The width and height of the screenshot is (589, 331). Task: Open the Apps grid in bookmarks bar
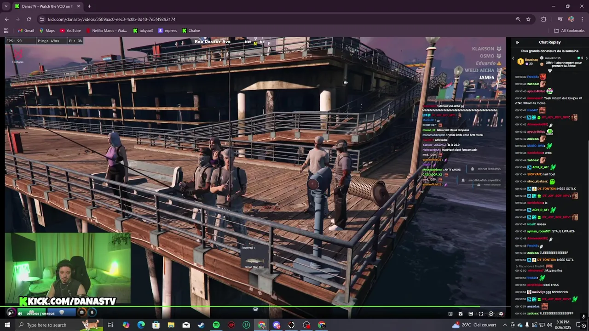pyautogui.click(x=6, y=31)
